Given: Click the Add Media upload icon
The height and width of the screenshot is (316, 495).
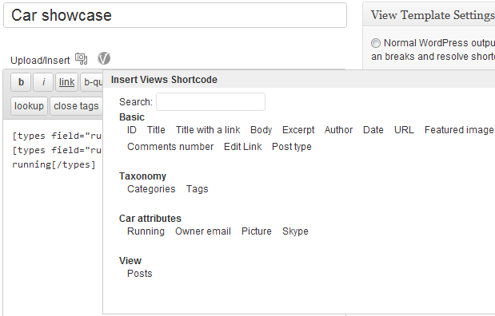Looking at the screenshot, I should click(x=81, y=59).
